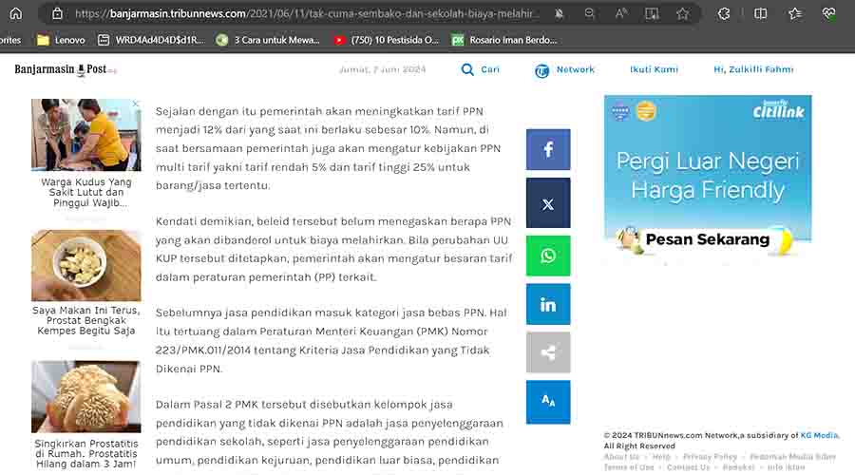This screenshot has height=475, width=855.
Task: Click the KG Media link in footer
Action: 819,435
